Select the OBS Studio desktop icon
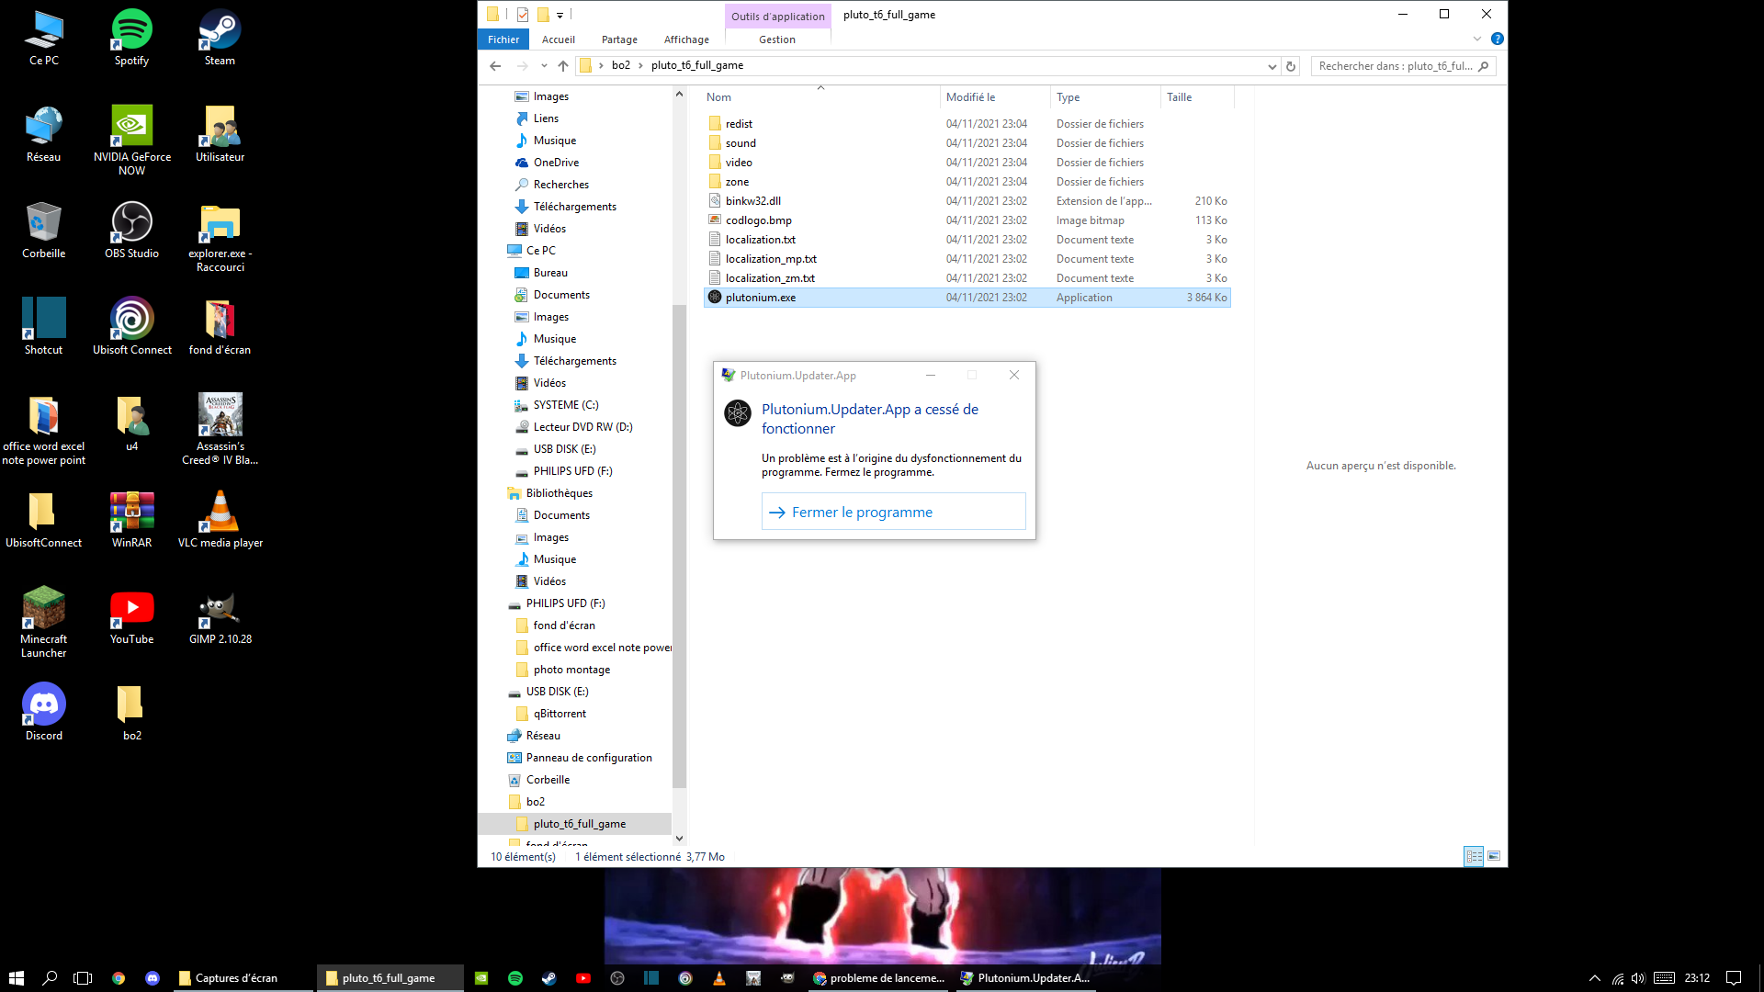The width and height of the screenshot is (1764, 992). tap(131, 231)
